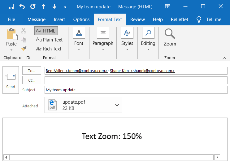
Task: Select recipient Ben Miller
Action: [77, 71]
